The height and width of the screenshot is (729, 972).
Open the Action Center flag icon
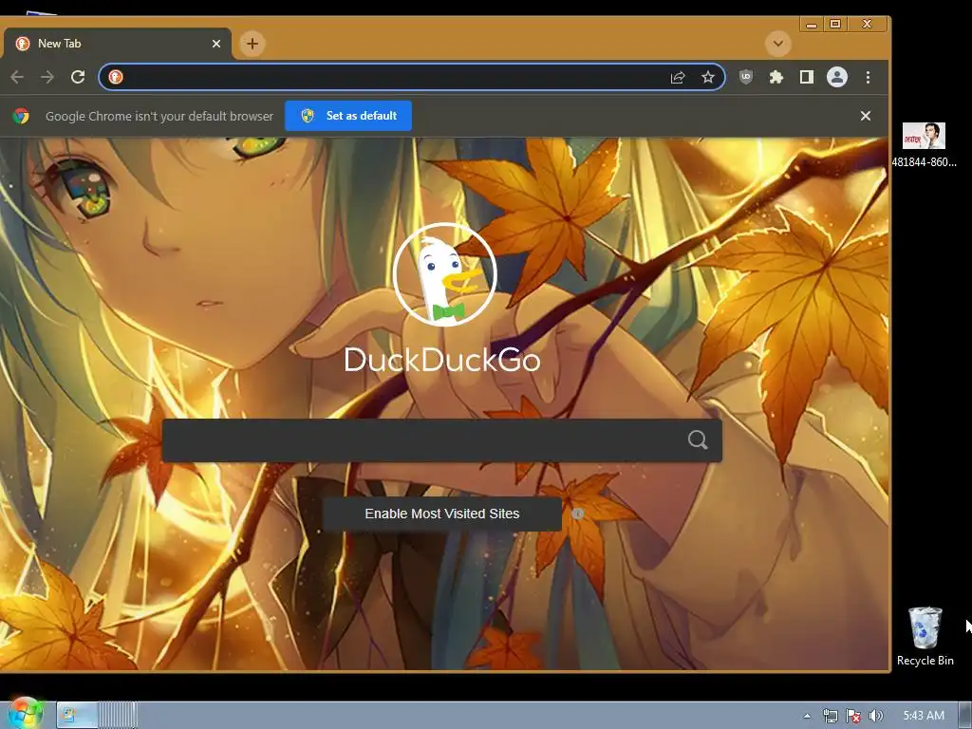click(853, 716)
